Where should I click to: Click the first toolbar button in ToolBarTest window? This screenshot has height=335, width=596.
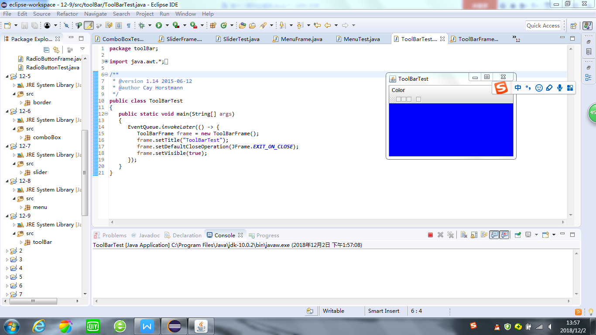398,99
